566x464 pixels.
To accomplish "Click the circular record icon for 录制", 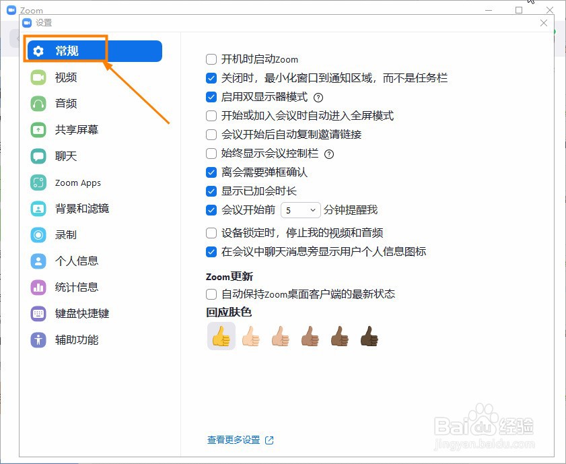I will [x=38, y=235].
